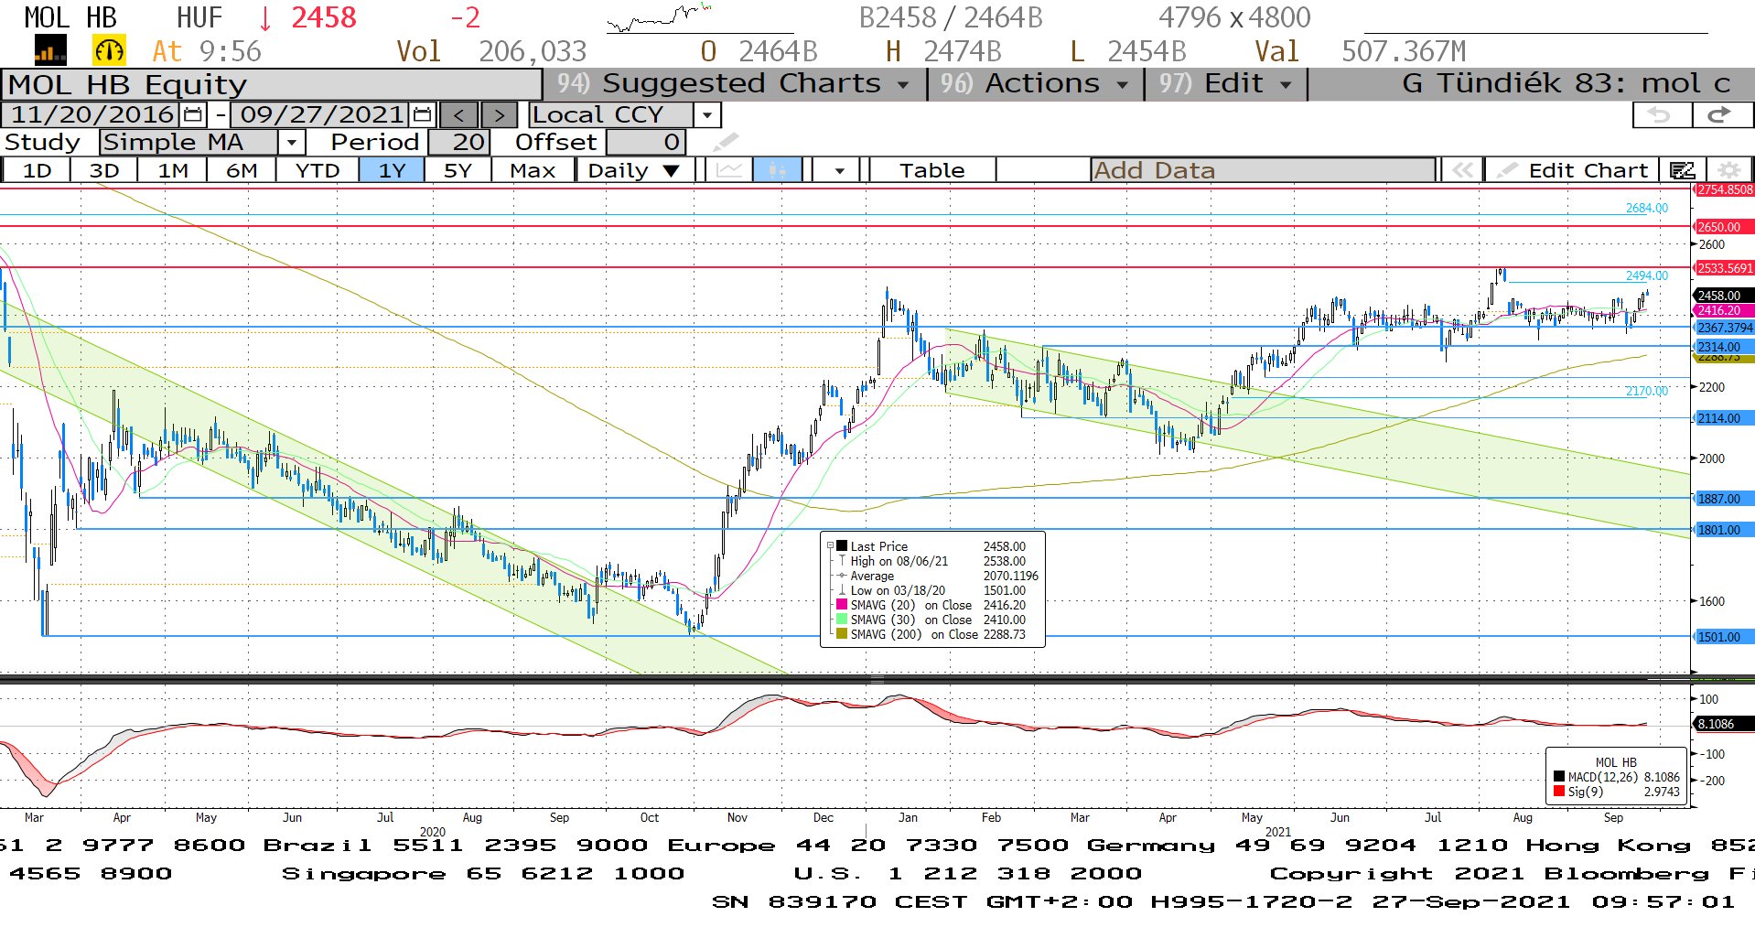This screenshot has height=938, width=1755.
Task: Click the pencil icon beside Offset field
Action: [x=726, y=142]
